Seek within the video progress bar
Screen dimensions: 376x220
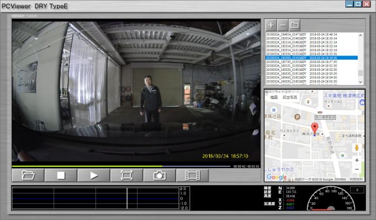(121, 166)
